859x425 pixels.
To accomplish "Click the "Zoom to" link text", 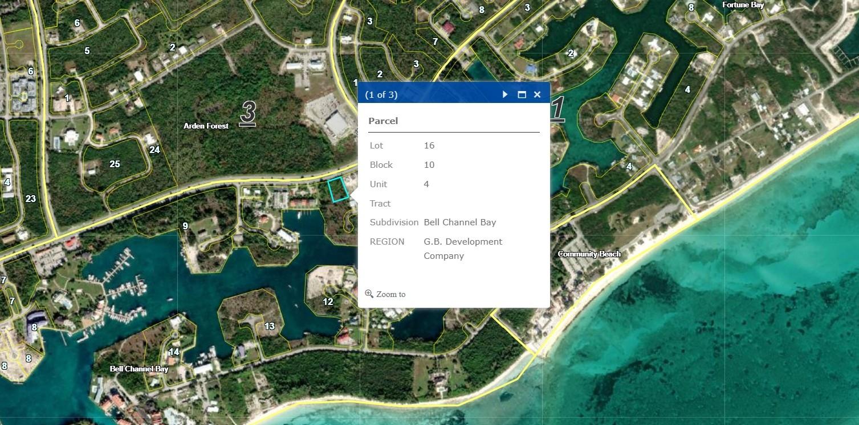I will pos(391,294).
